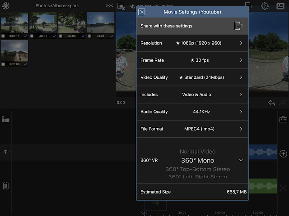This screenshot has height=216, width=289.
Task: Click the 30 fps frame rate value
Action: pos(200,60)
